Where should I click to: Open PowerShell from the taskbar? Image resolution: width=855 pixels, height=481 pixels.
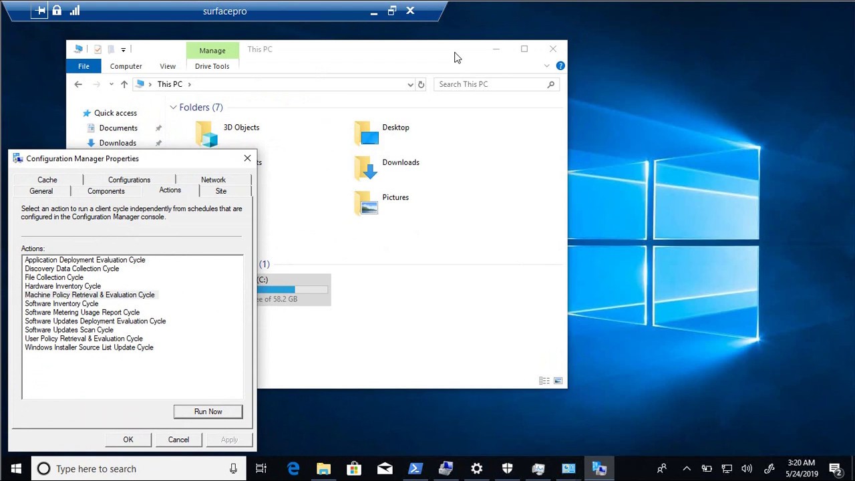point(415,468)
